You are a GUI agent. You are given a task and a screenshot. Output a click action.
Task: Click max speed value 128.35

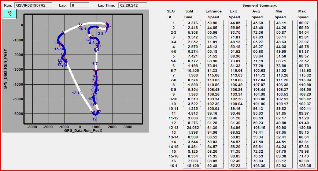point(305,166)
